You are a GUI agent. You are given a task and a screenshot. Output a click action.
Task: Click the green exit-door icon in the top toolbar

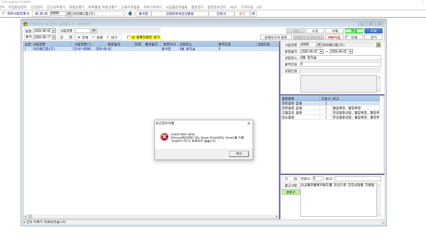coord(130,13)
